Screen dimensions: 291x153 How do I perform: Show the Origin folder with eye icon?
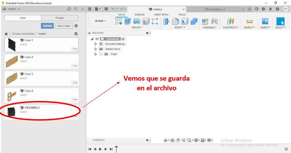click(101, 54)
